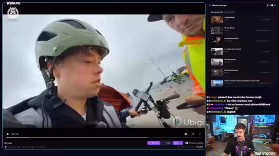Play the paused video
Image resolution: width=279 pixels, height=156 pixels.
click(x=8, y=134)
